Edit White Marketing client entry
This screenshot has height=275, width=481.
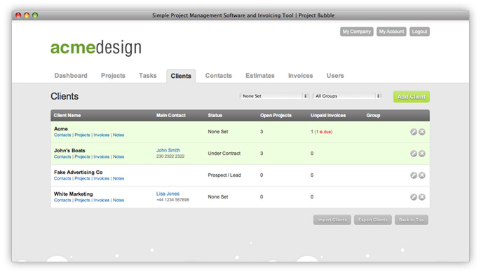414,197
